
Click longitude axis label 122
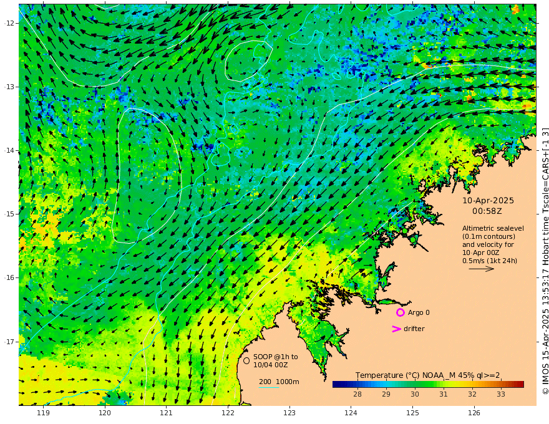[228, 413]
